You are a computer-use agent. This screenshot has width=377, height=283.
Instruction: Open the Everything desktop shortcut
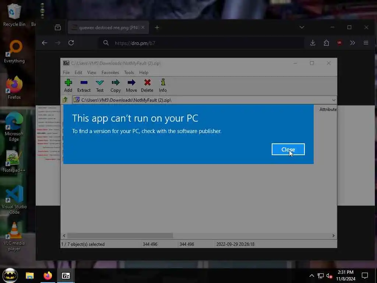pyautogui.click(x=14, y=52)
